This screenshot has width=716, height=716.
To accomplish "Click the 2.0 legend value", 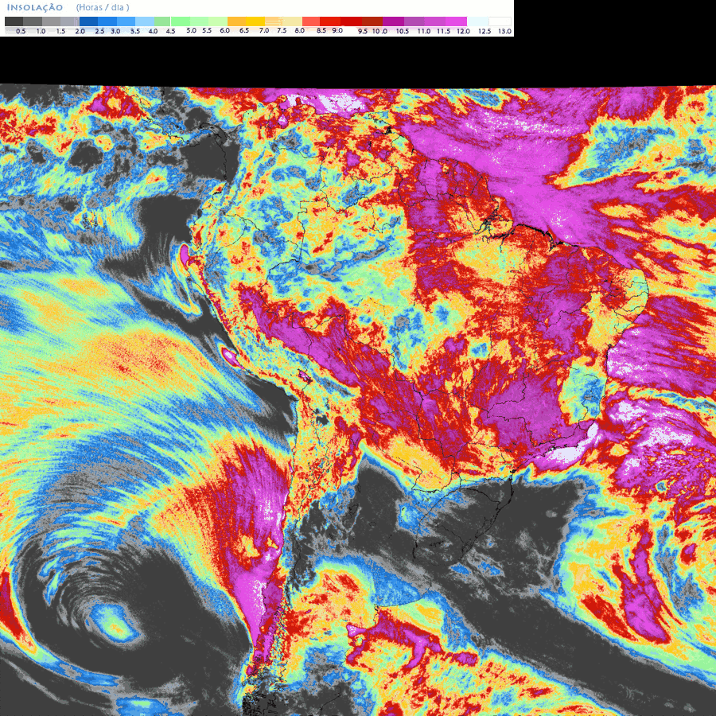I will tap(80, 31).
